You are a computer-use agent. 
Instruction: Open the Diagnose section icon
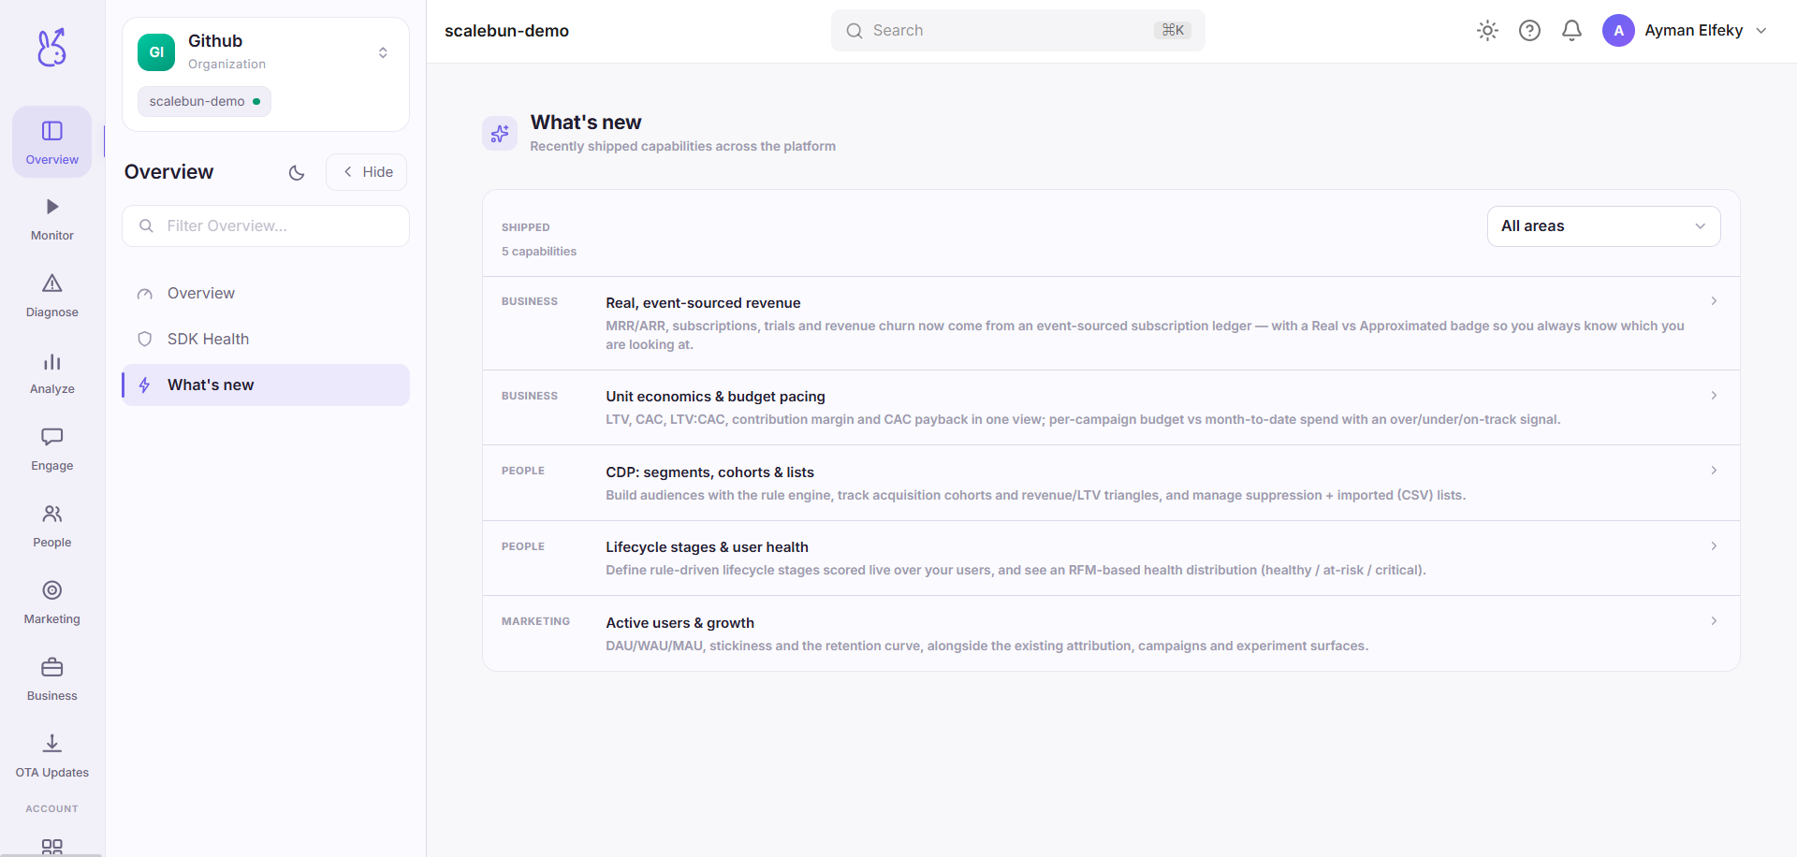pos(52,283)
